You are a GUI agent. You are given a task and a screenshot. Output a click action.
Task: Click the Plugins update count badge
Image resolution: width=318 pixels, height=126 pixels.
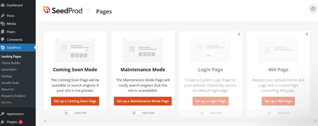[x=21, y=122]
